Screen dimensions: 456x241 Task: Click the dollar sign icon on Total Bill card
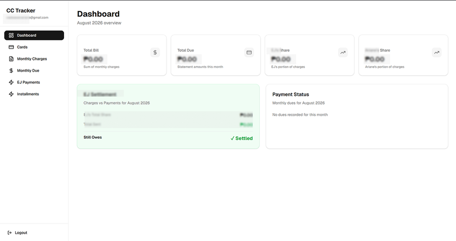pos(155,52)
